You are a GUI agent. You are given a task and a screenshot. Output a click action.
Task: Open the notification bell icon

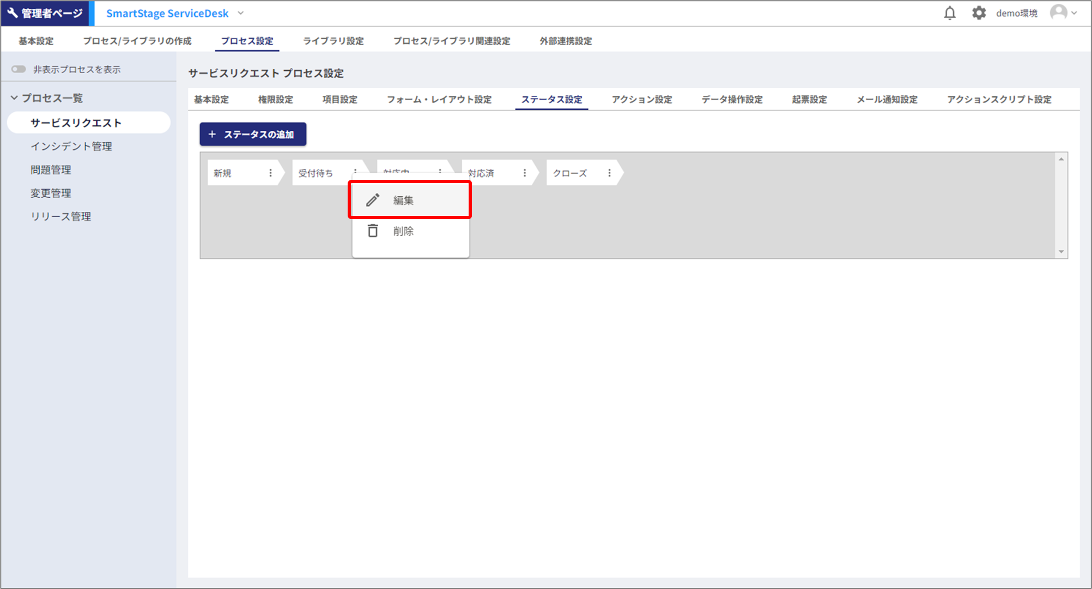[950, 13]
